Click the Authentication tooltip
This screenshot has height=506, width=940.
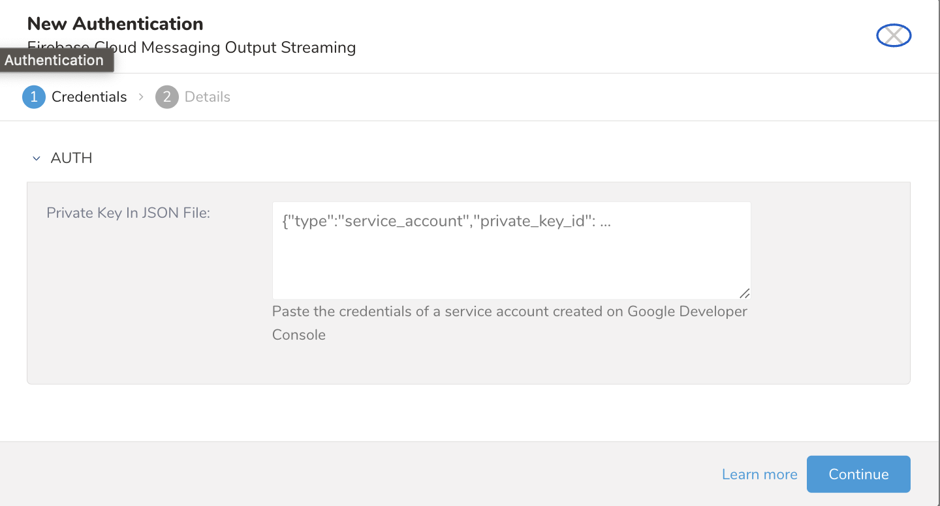(x=55, y=61)
